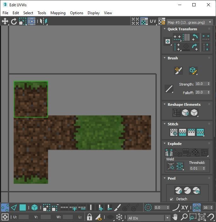This screenshot has width=216, height=222.
Task: Toggle the Detach checkbox in Peel
Action: click(x=171, y=199)
